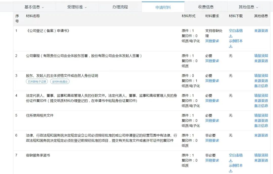Open 填报须知 for 任职文件 row 4
Screen dimensions: 273x174
[261, 96]
